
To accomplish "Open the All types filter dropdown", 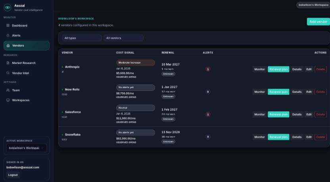I will [x=82, y=38].
